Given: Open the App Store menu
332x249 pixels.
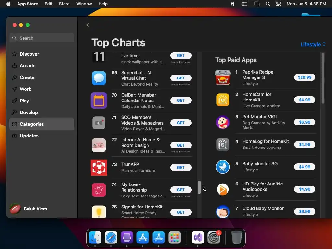Looking at the screenshot, I should coord(28,4).
